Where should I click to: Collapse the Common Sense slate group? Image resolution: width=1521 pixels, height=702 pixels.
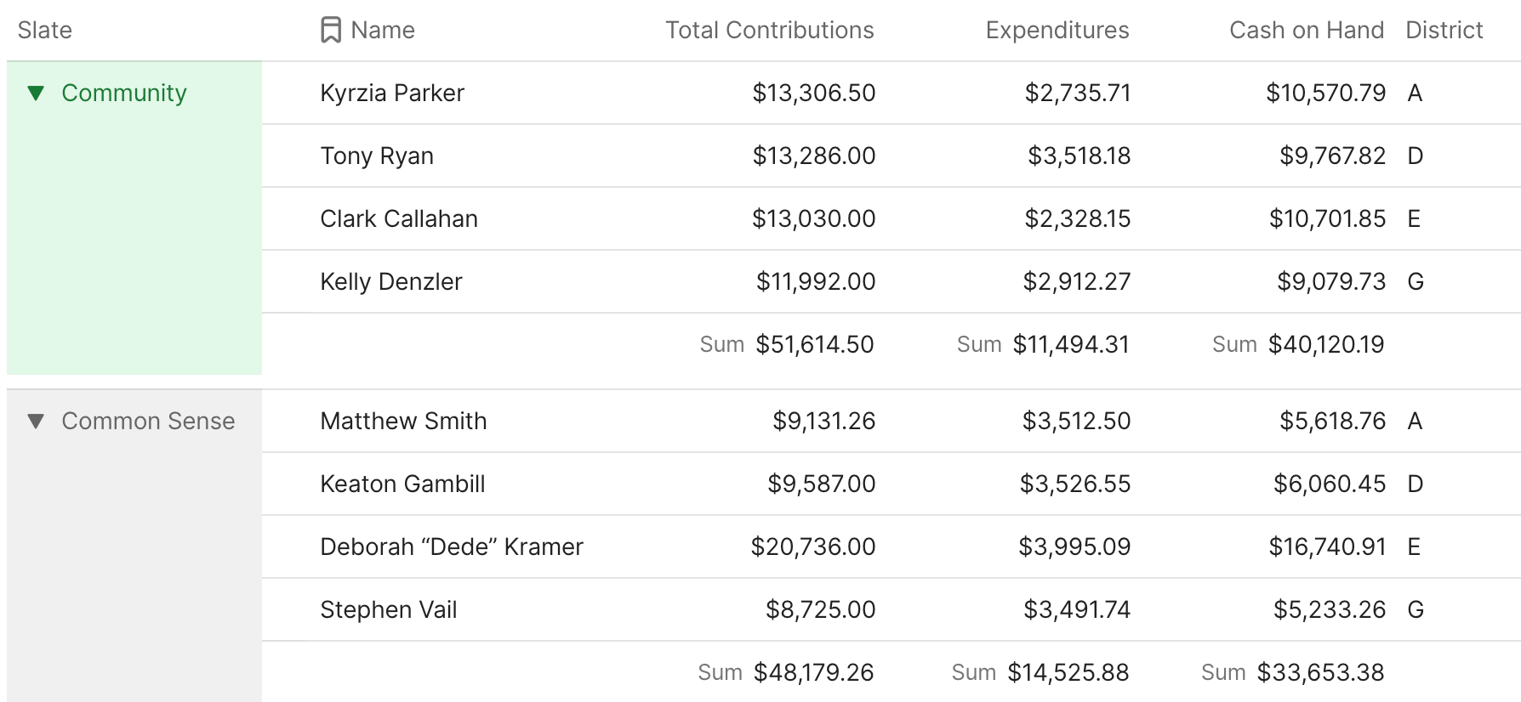pyautogui.click(x=36, y=421)
